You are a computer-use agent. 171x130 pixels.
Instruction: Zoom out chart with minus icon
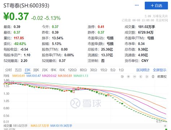click(x=135, y=77)
